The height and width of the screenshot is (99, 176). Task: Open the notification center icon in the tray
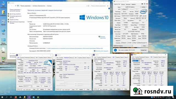(173, 97)
